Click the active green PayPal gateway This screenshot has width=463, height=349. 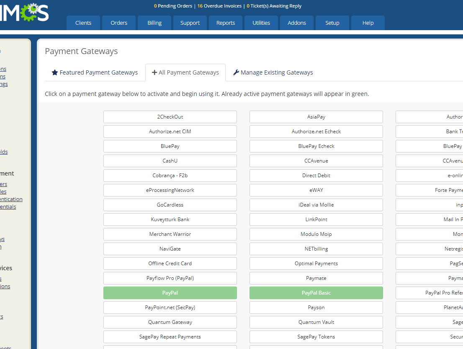(x=170, y=293)
